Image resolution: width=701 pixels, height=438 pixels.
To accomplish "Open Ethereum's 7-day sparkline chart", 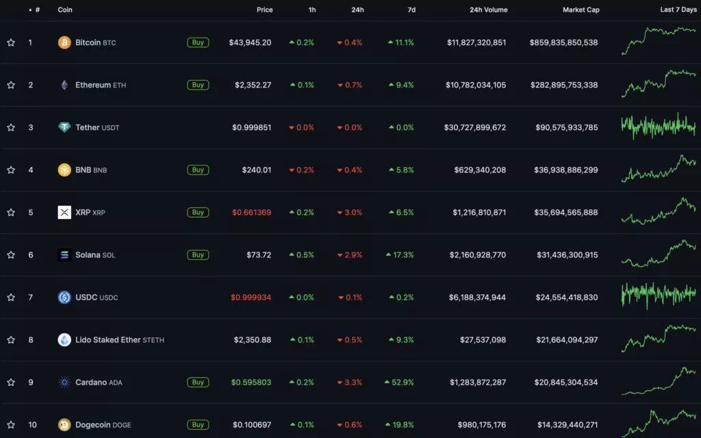I will 659,83.
